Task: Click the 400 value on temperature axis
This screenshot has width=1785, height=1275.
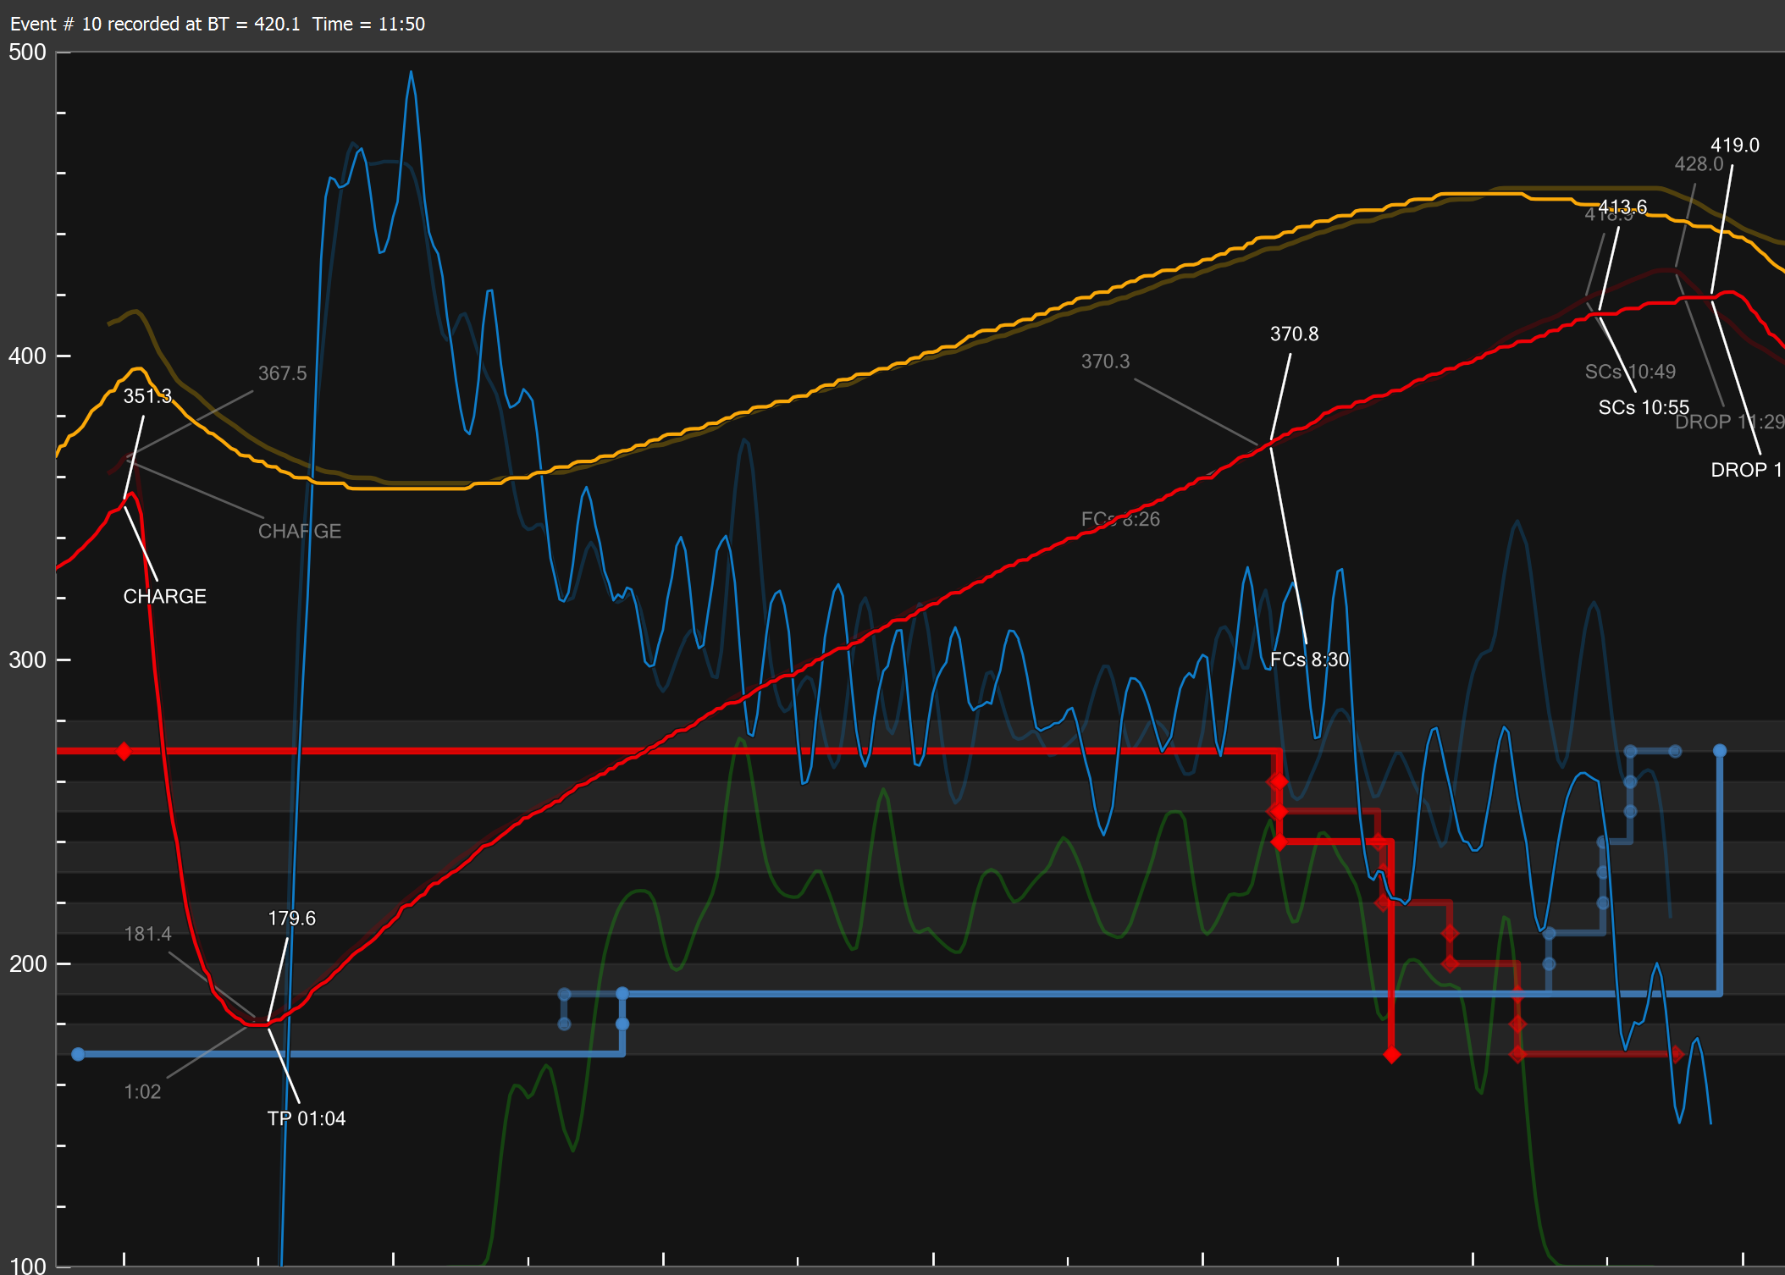Action: 27,356
